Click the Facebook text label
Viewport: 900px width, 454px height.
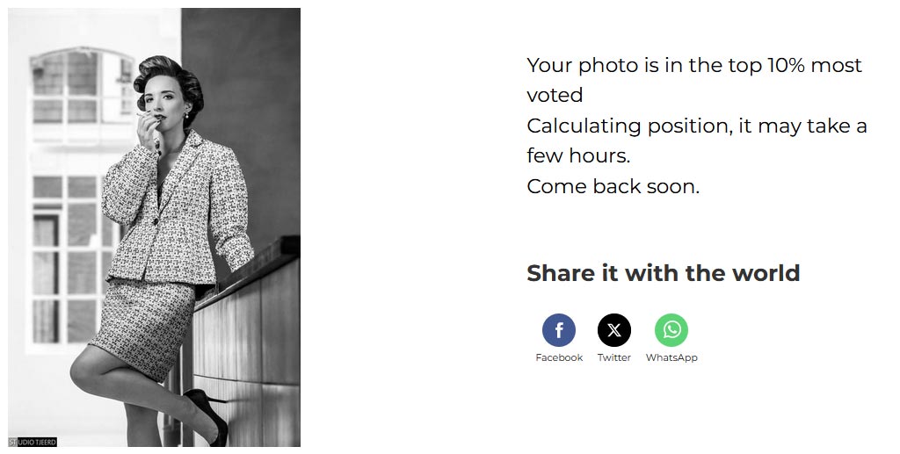558,357
